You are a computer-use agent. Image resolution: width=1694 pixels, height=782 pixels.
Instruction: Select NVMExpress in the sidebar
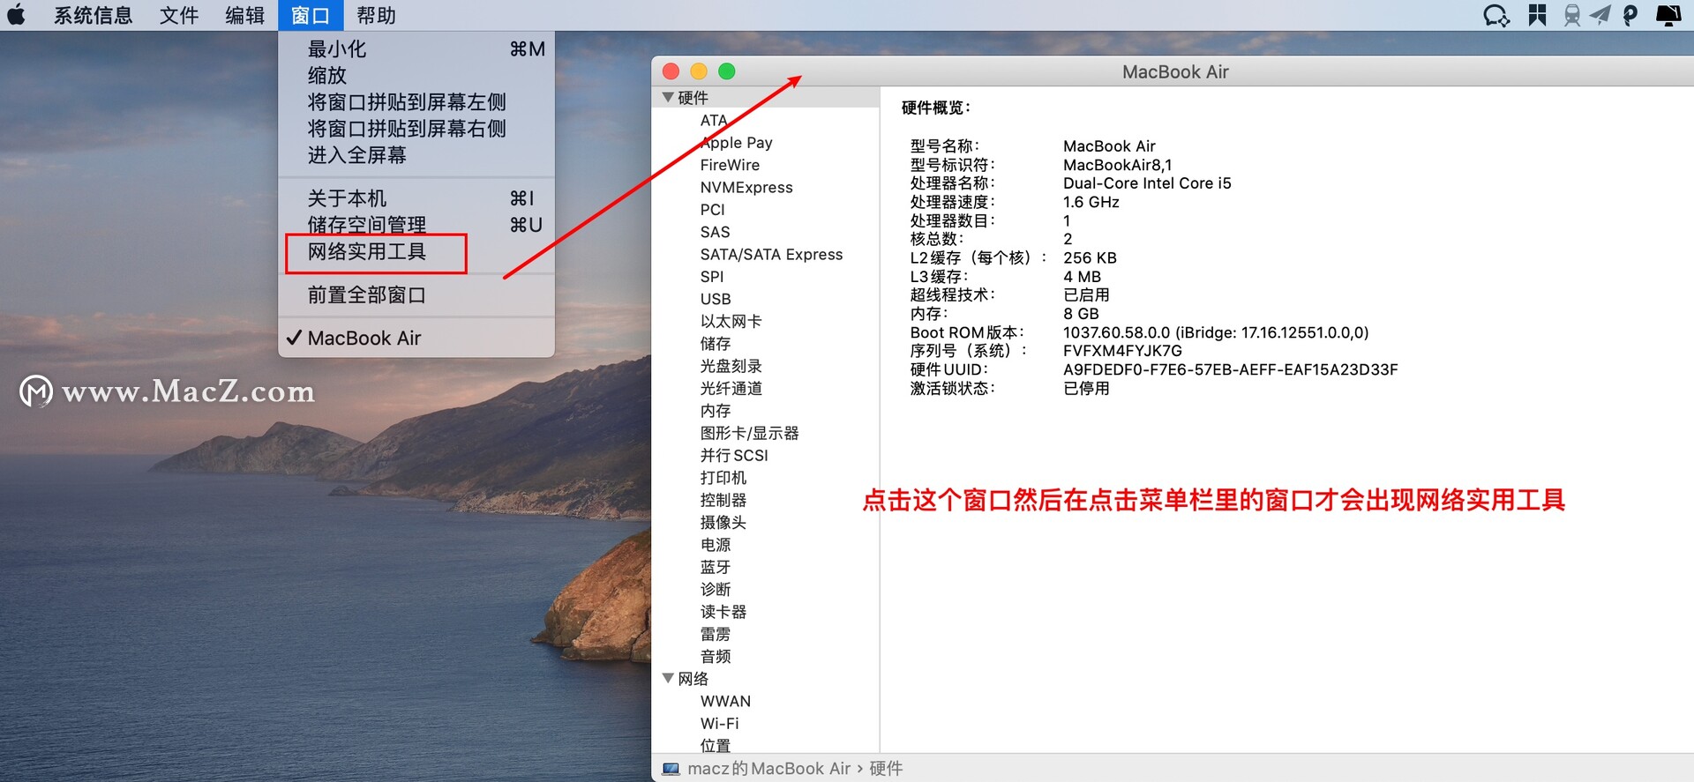click(746, 188)
